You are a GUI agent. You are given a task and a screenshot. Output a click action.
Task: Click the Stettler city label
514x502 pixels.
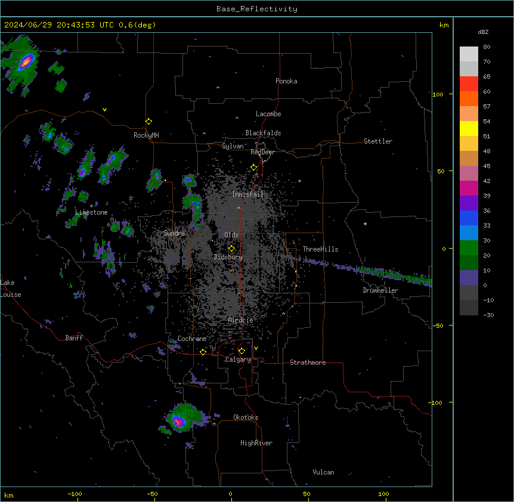[x=377, y=141]
